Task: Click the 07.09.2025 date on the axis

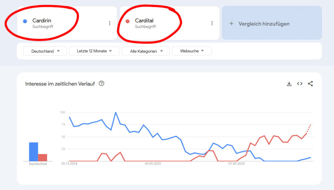Action: (x=236, y=164)
